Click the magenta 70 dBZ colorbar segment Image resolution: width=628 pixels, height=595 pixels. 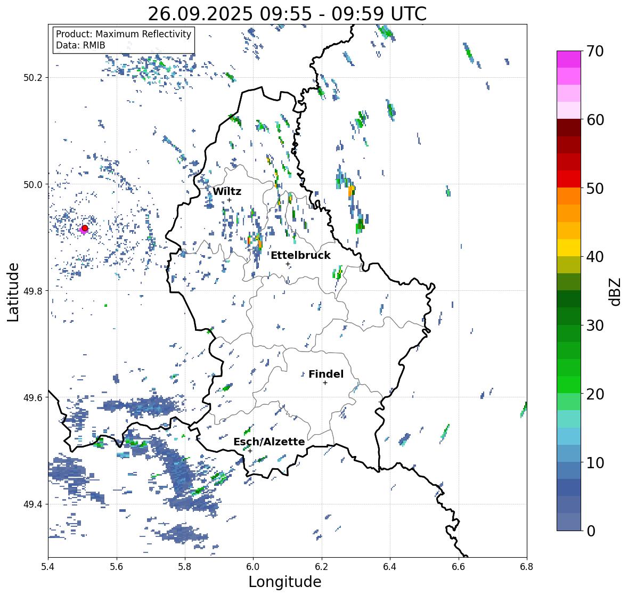569,59
